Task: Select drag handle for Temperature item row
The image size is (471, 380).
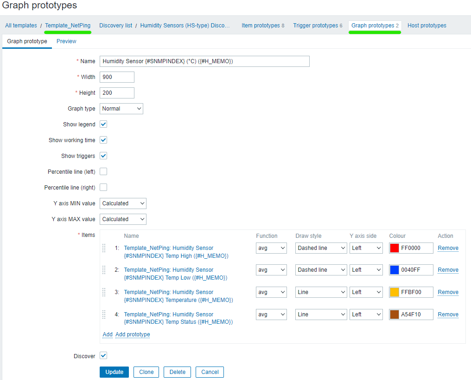Action: (104, 292)
